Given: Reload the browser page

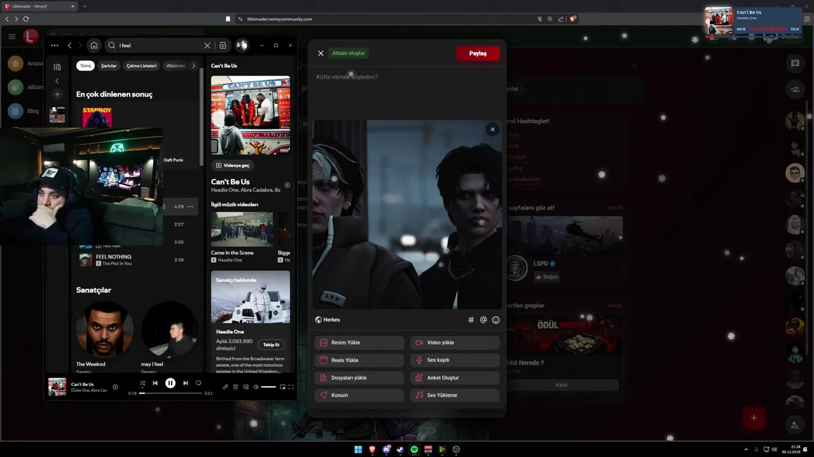Looking at the screenshot, I should 26,19.
